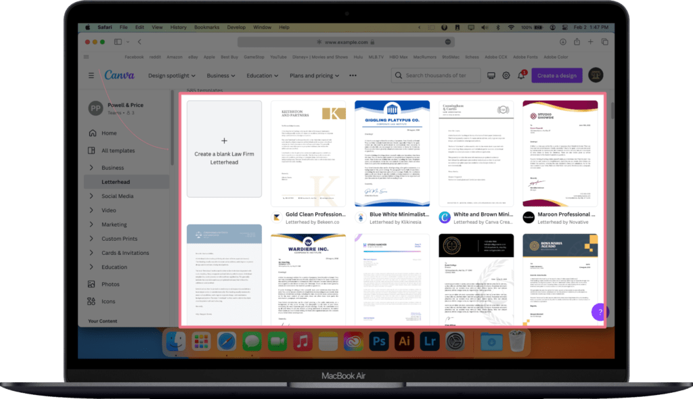Open the Adobe Fonts bookmark
Viewport: 693px width, 399px height.
[x=525, y=57]
